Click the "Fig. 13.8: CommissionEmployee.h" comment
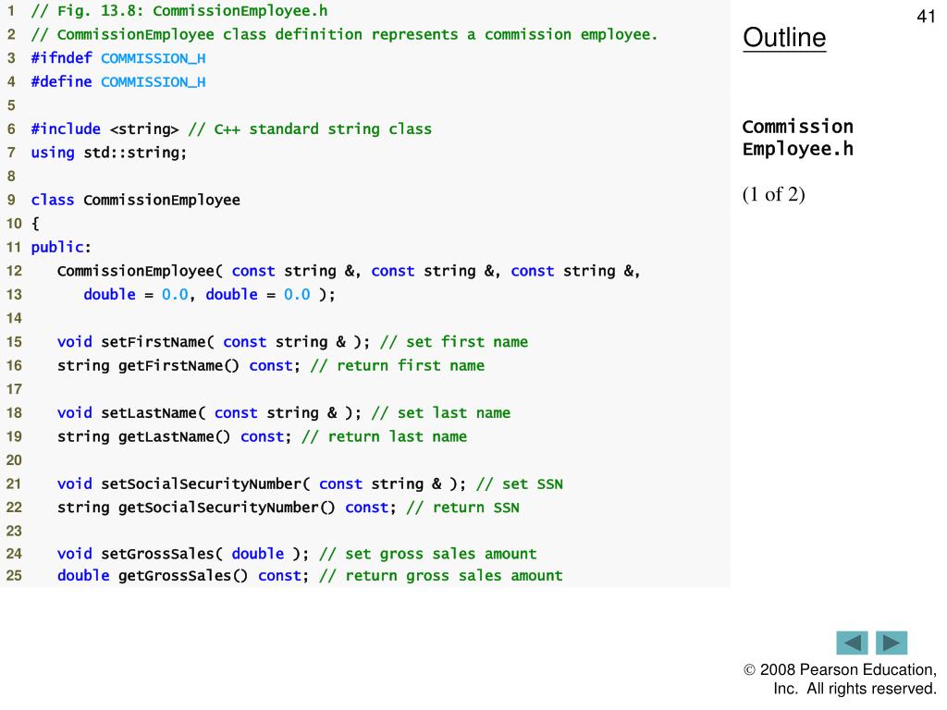The image size is (947, 710). [x=179, y=11]
